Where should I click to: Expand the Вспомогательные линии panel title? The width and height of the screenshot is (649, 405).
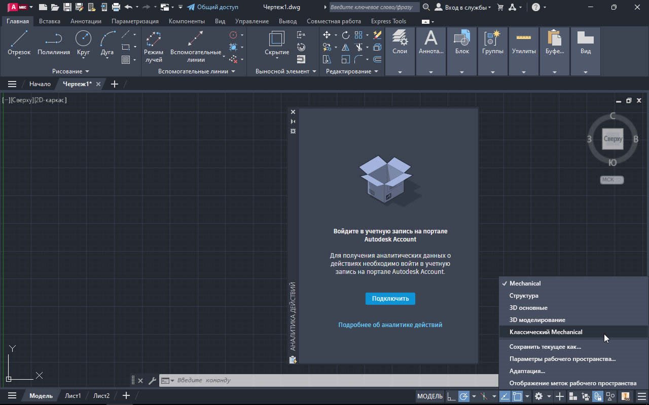pyautogui.click(x=196, y=71)
